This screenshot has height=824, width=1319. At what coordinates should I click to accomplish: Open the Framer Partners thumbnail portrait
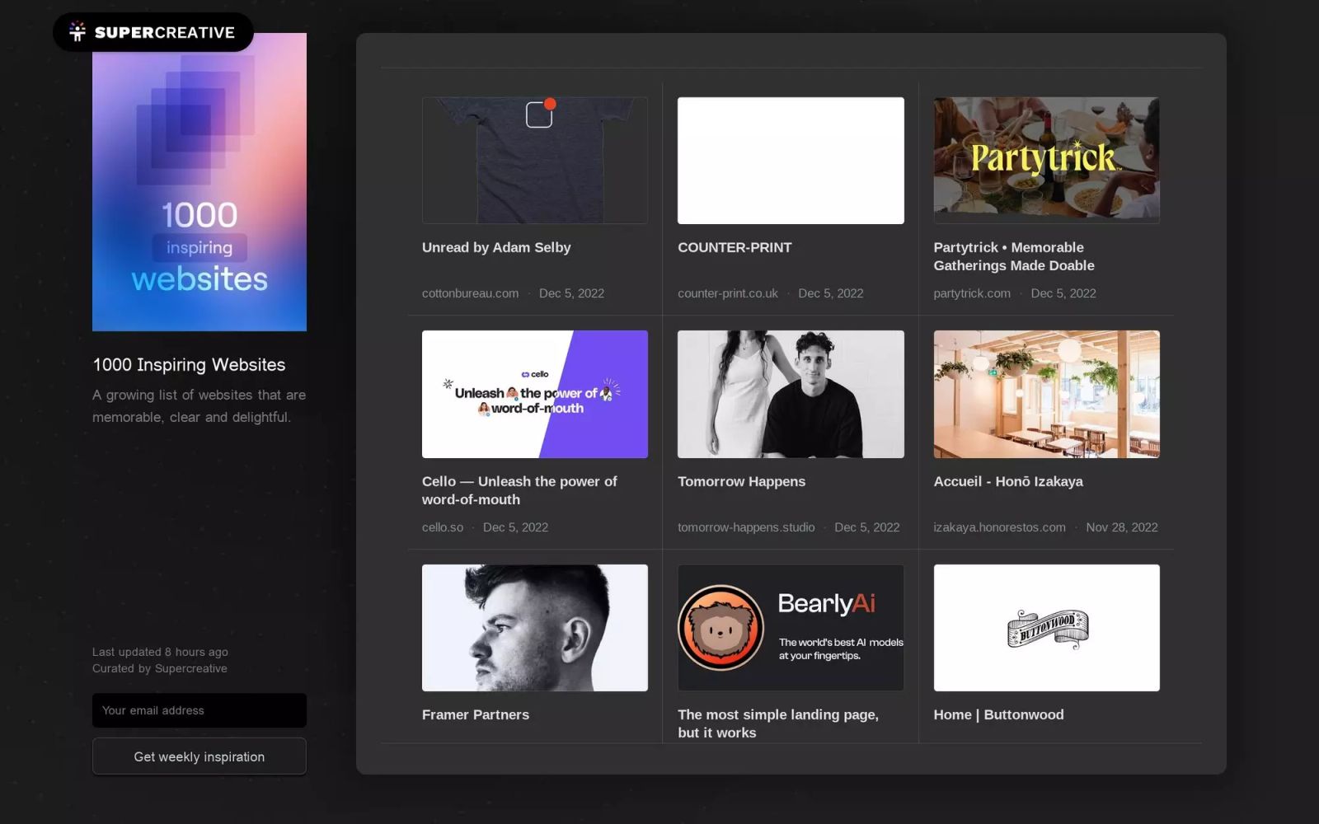point(535,628)
